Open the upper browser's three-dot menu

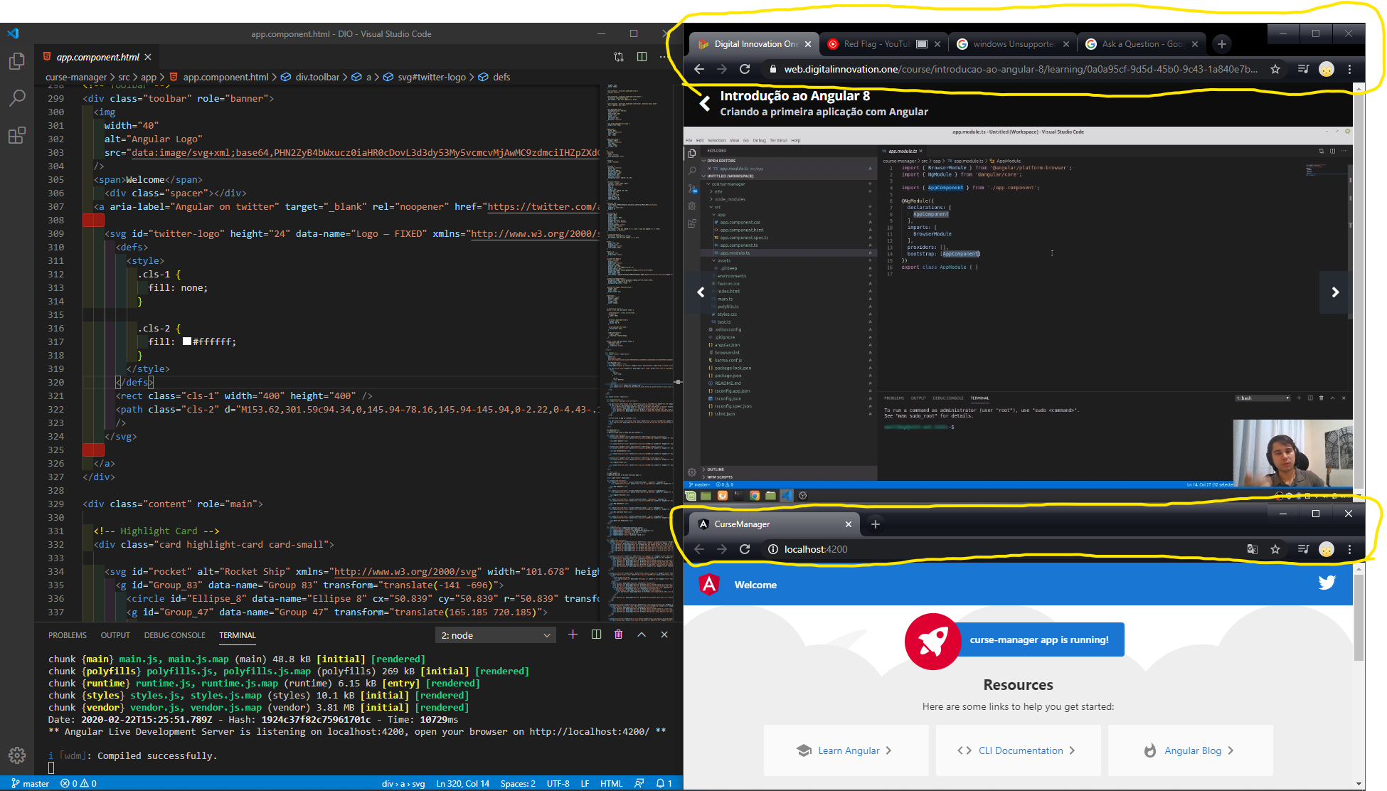pyautogui.click(x=1349, y=69)
